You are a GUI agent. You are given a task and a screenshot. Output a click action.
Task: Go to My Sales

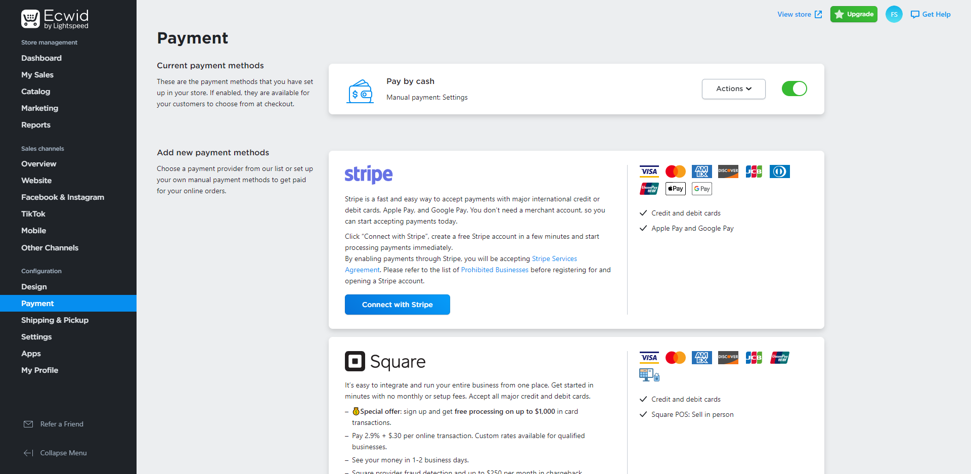[37, 75]
